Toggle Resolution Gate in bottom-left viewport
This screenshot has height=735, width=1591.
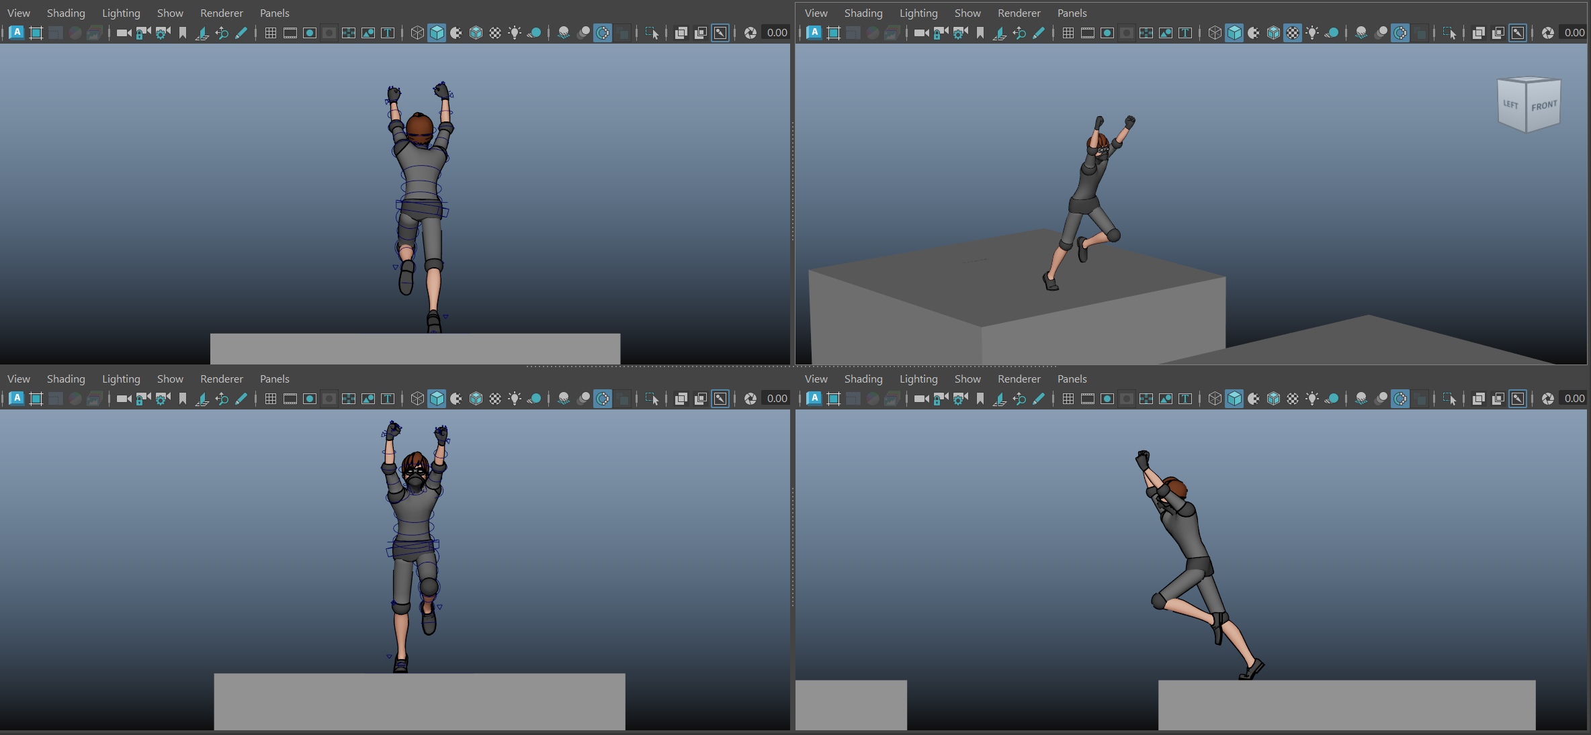(x=309, y=399)
